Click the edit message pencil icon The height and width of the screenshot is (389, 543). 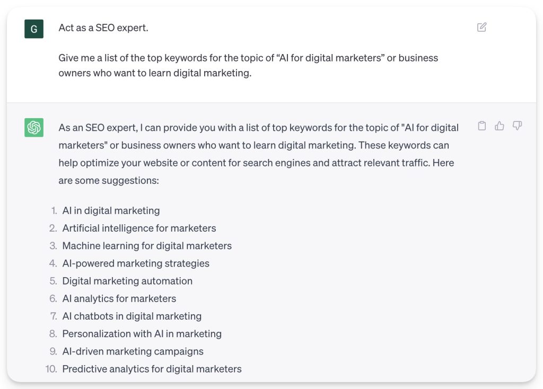[x=481, y=27]
